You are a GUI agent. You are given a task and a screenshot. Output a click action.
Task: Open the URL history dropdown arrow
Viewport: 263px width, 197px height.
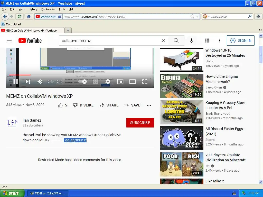coord(198,16)
